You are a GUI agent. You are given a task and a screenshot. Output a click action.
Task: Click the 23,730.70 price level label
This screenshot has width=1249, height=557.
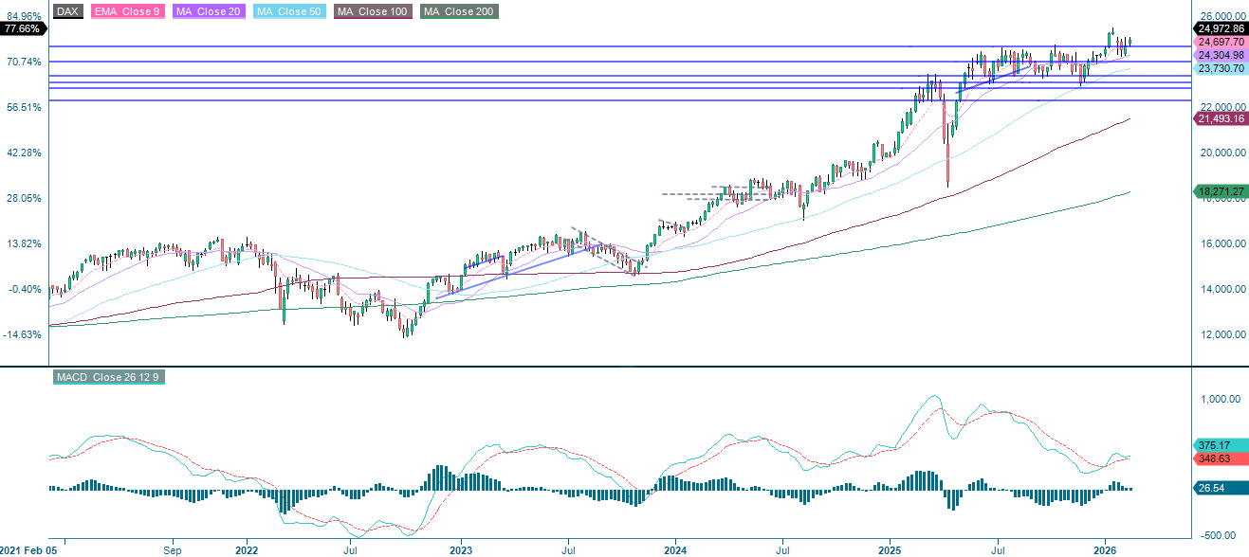1221,70
